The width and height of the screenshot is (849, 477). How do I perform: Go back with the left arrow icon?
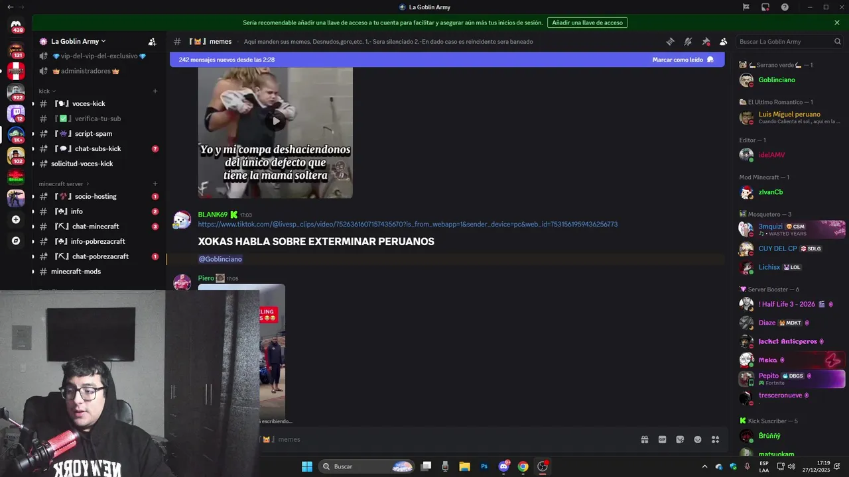10,7
